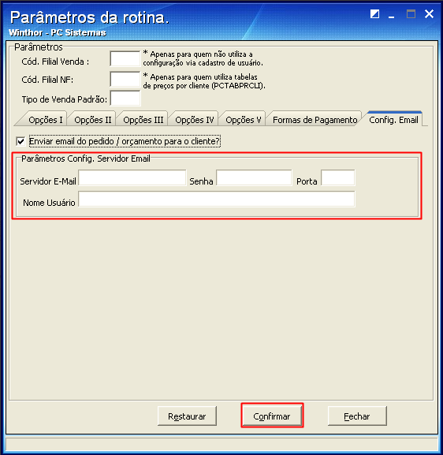Viewport: 443px width, 455px height.
Task: Click into the Porta field
Action: pyautogui.click(x=337, y=177)
